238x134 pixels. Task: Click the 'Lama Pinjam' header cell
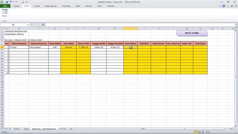tap(131, 44)
